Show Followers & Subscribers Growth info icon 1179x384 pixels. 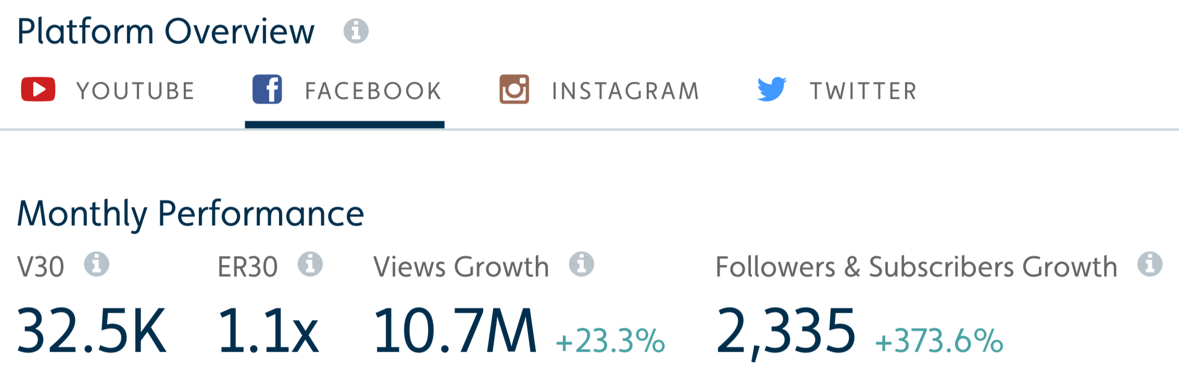click(x=1150, y=264)
